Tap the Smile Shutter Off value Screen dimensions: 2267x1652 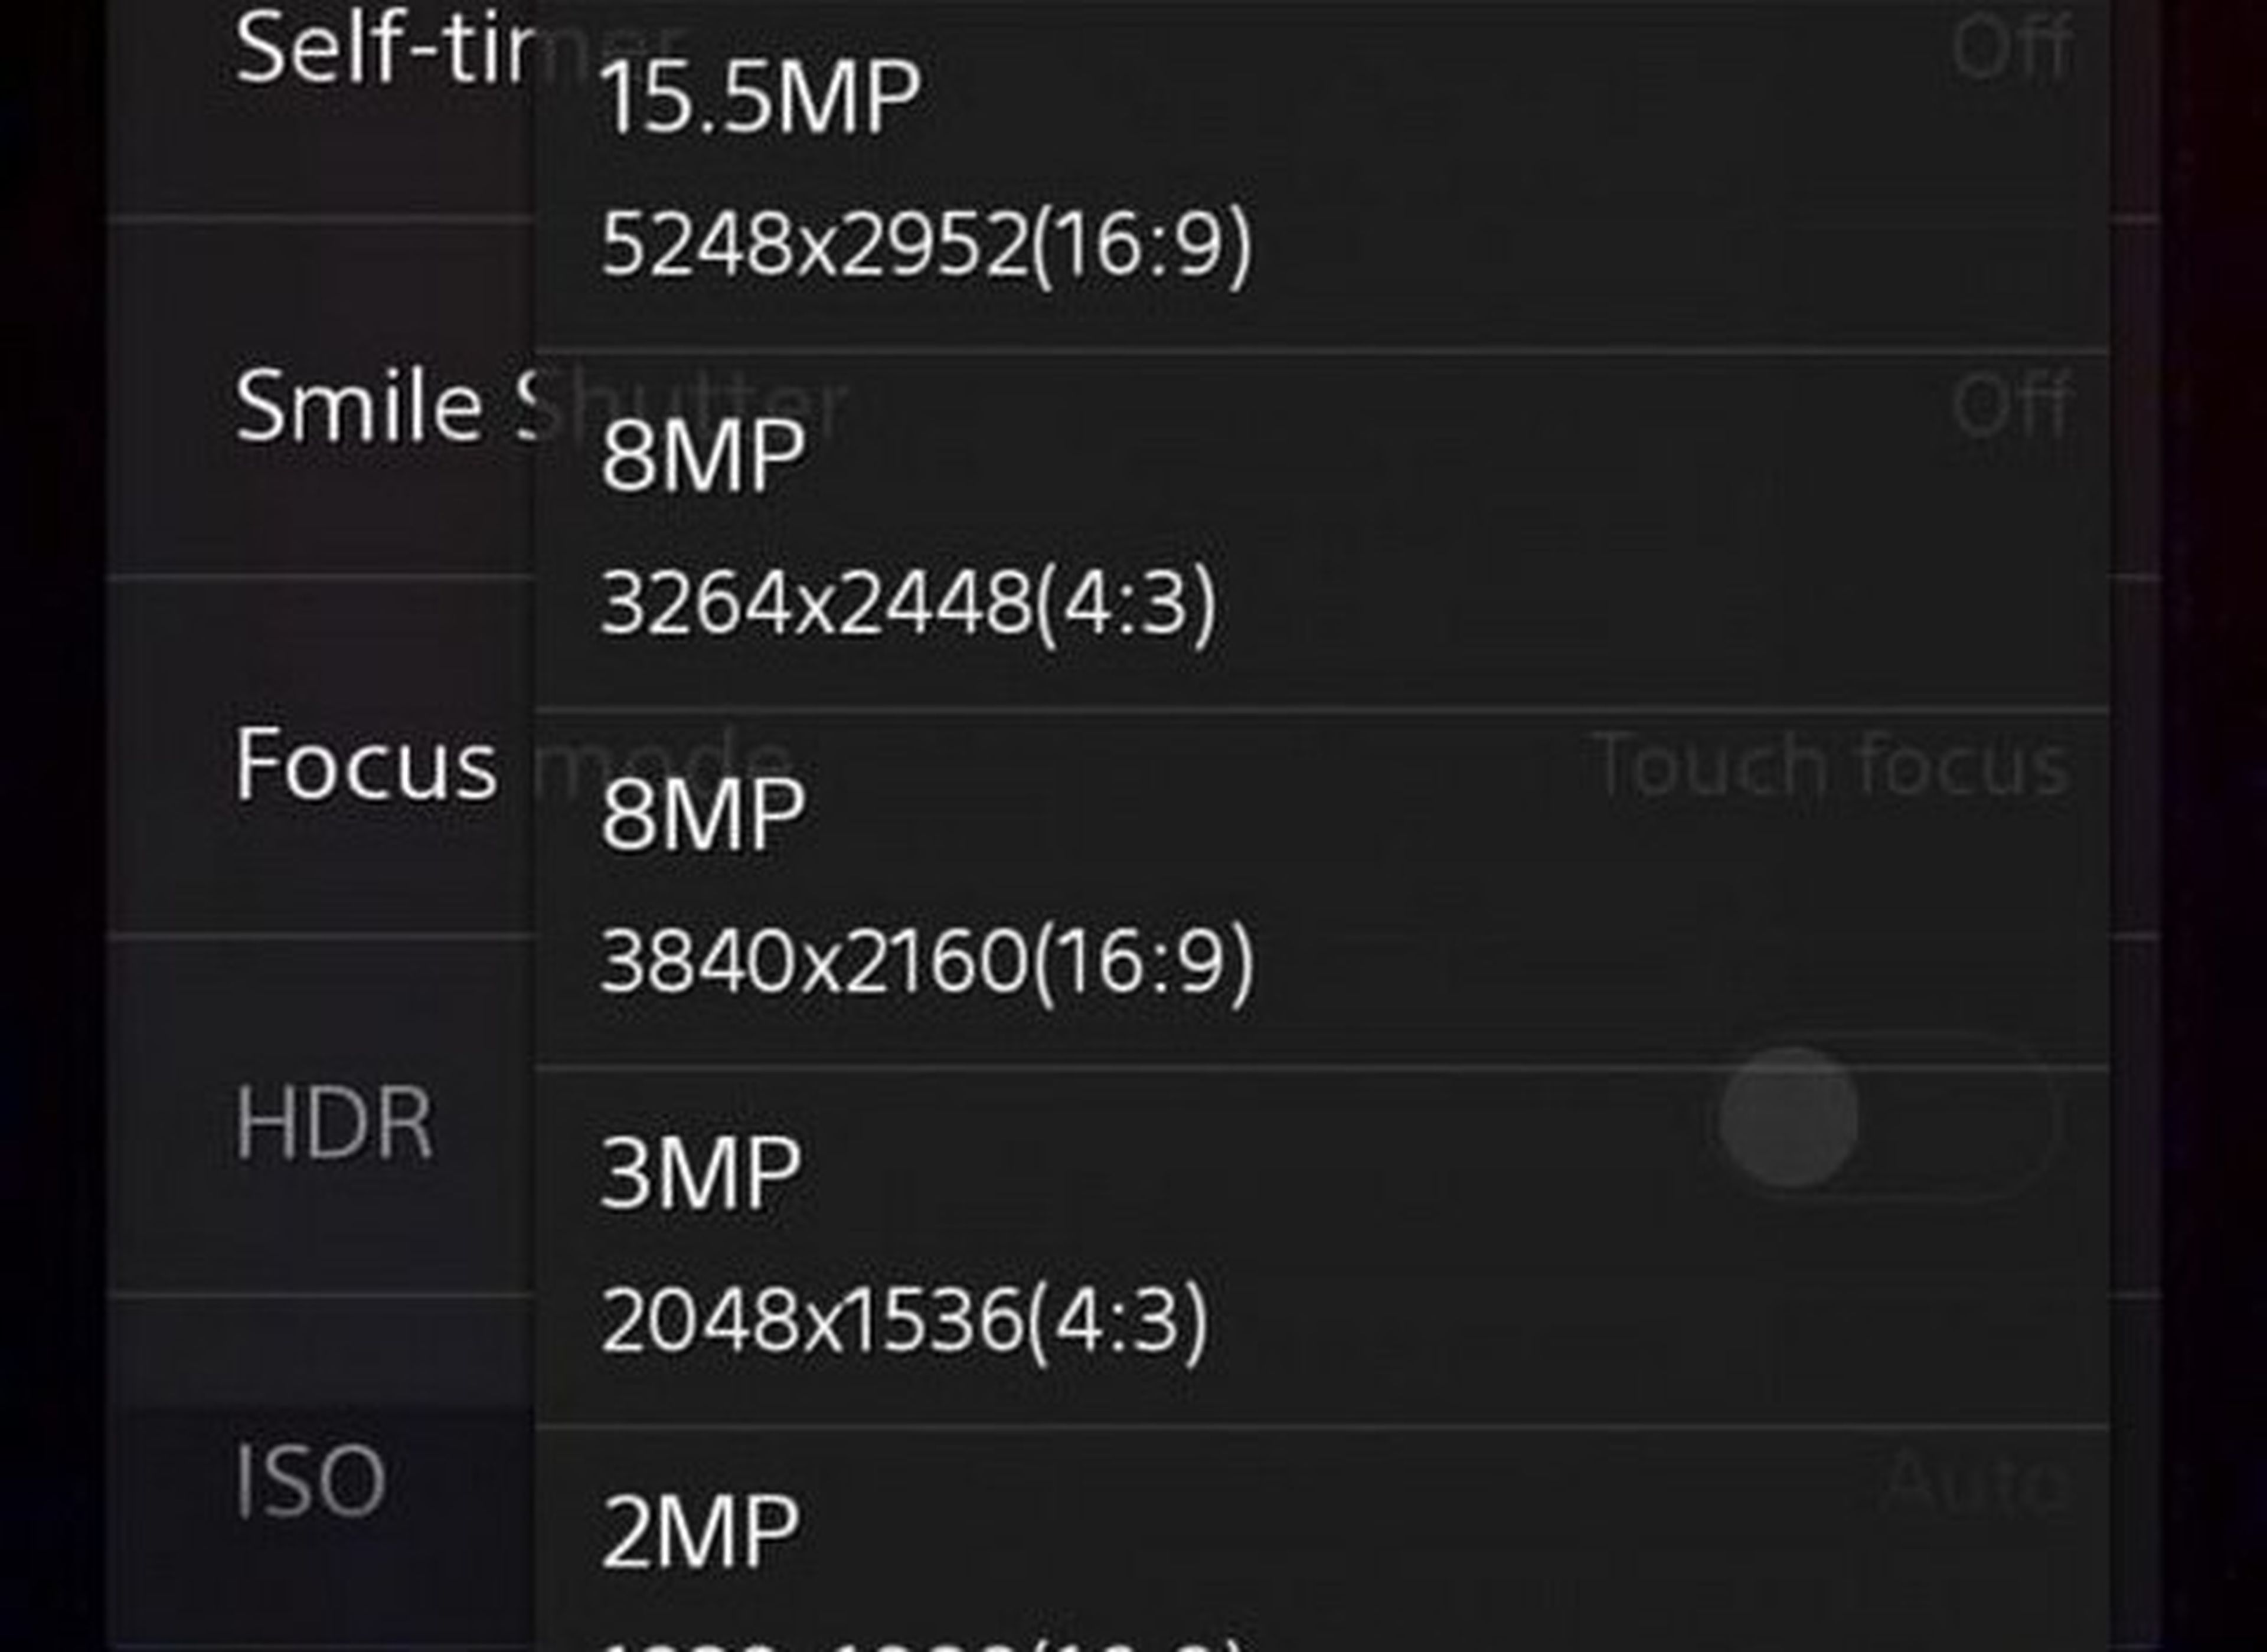pos(2010,404)
